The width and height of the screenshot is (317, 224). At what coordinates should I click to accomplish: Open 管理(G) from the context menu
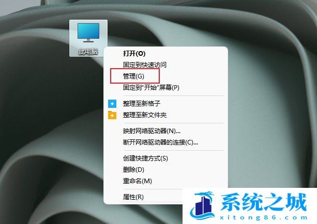[133, 76]
